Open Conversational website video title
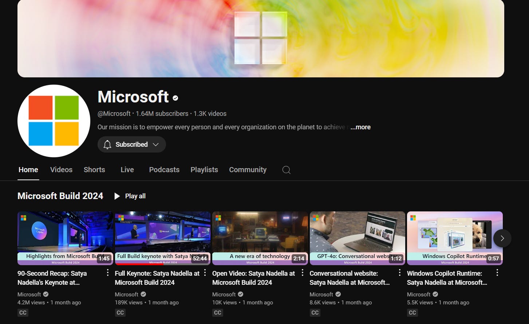This screenshot has width=529, height=324. (350, 278)
